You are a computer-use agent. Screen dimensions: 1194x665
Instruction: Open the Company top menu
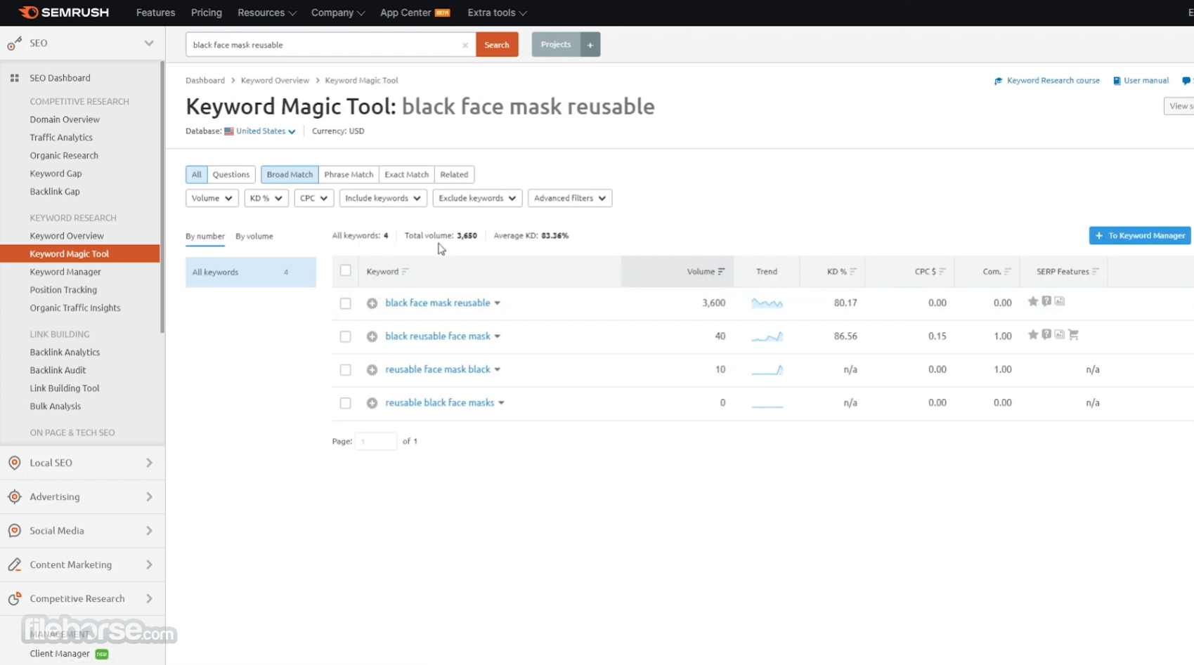338,13
